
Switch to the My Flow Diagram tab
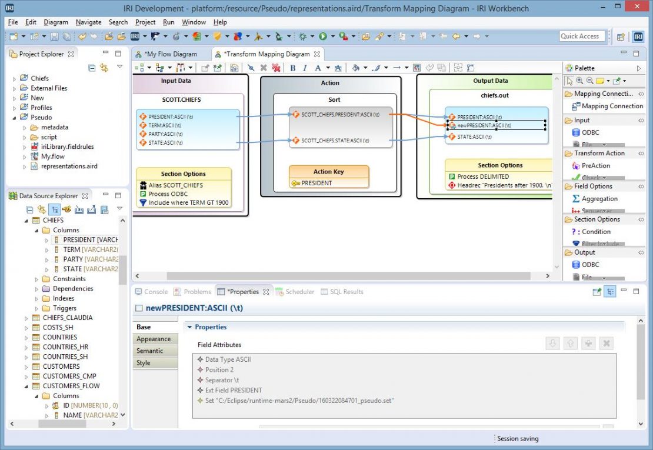[166, 54]
